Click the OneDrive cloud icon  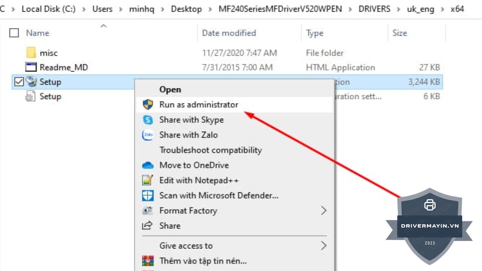tap(148, 165)
